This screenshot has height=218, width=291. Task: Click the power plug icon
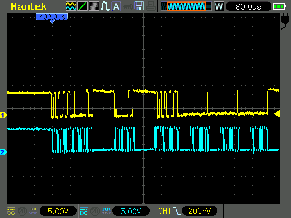pyautogui.click(x=285, y=21)
